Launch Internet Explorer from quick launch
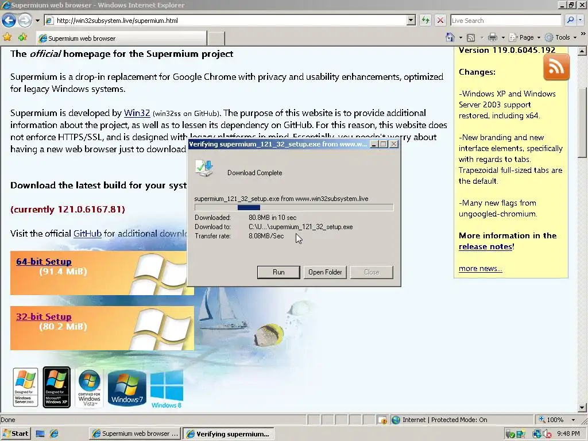 tap(55, 434)
